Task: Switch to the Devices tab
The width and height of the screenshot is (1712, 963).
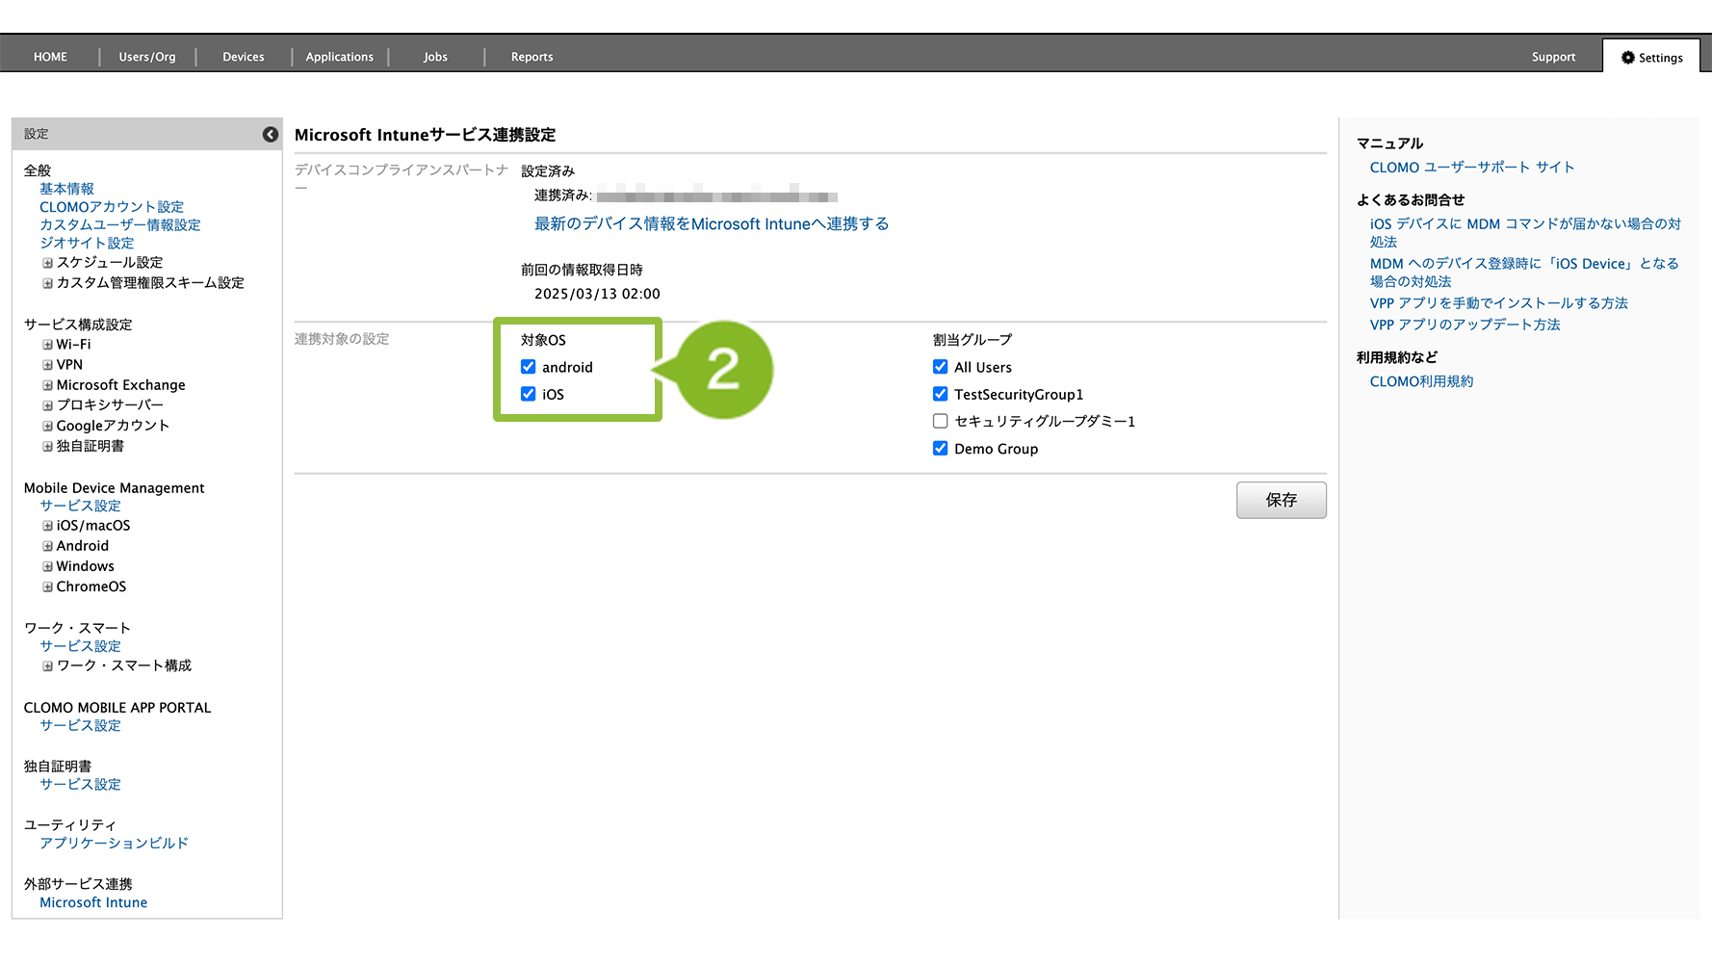Action: pos(244,57)
